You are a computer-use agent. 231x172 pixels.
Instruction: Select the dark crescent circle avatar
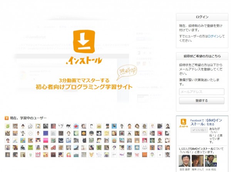pyautogui.click(x=61, y=140)
